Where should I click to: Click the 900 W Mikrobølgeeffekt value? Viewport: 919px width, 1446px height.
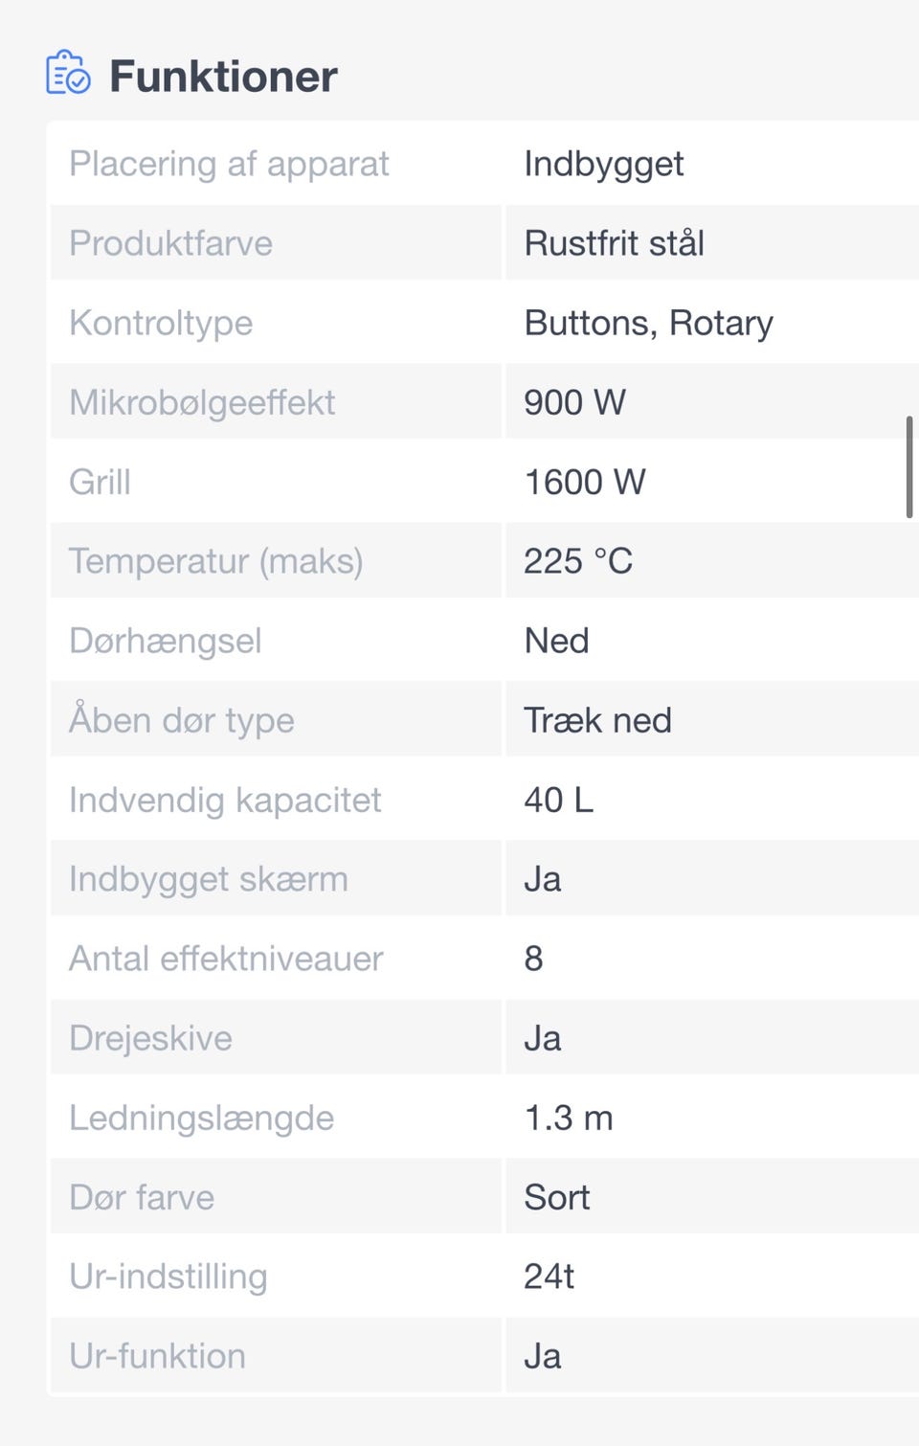coord(574,402)
